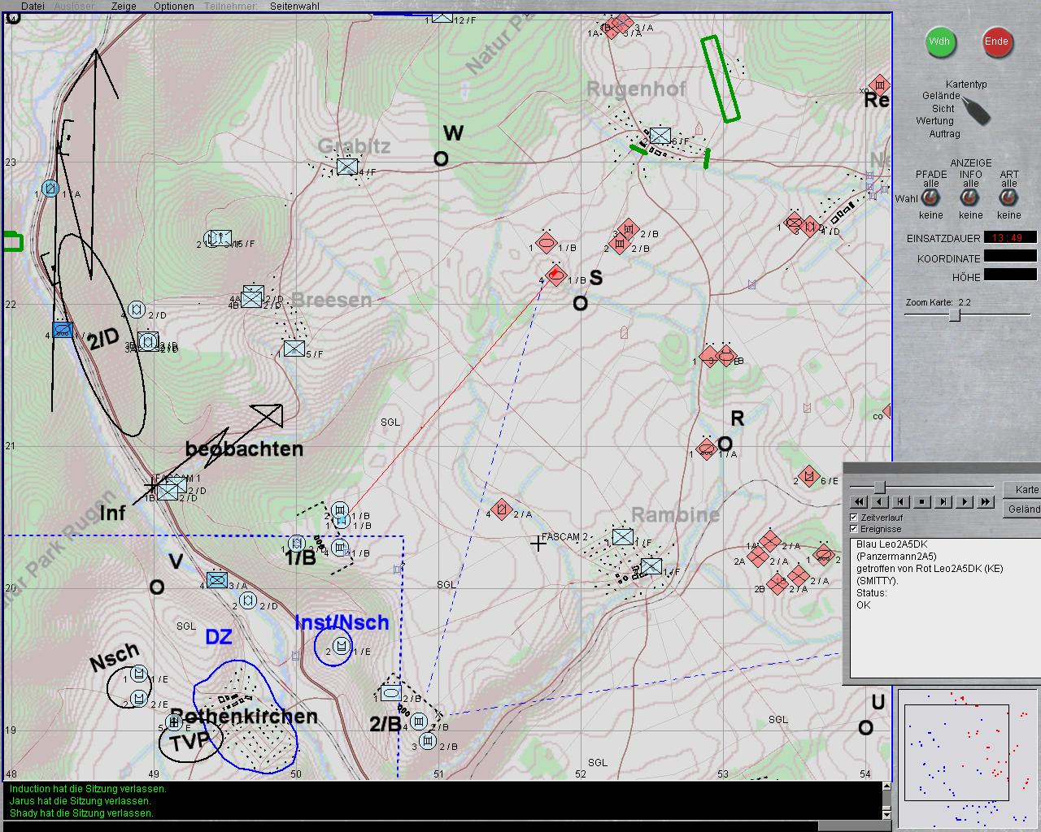Click the step-back playback button

(x=900, y=502)
